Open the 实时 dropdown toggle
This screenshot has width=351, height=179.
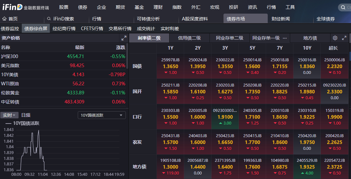[9, 115]
